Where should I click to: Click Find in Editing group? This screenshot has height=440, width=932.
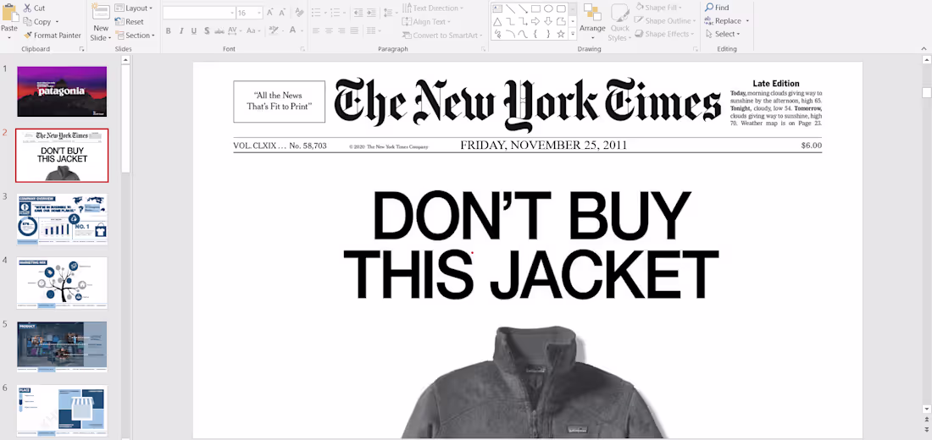(x=717, y=8)
